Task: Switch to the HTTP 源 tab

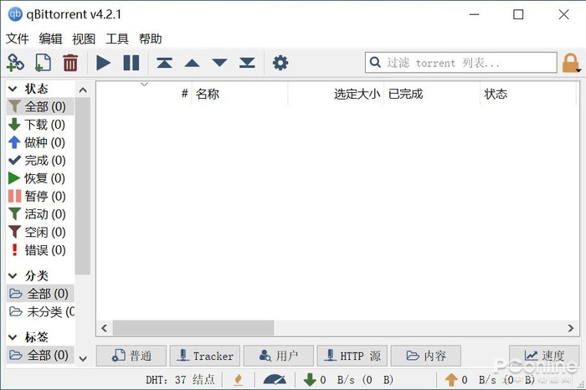Action: click(352, 356)
